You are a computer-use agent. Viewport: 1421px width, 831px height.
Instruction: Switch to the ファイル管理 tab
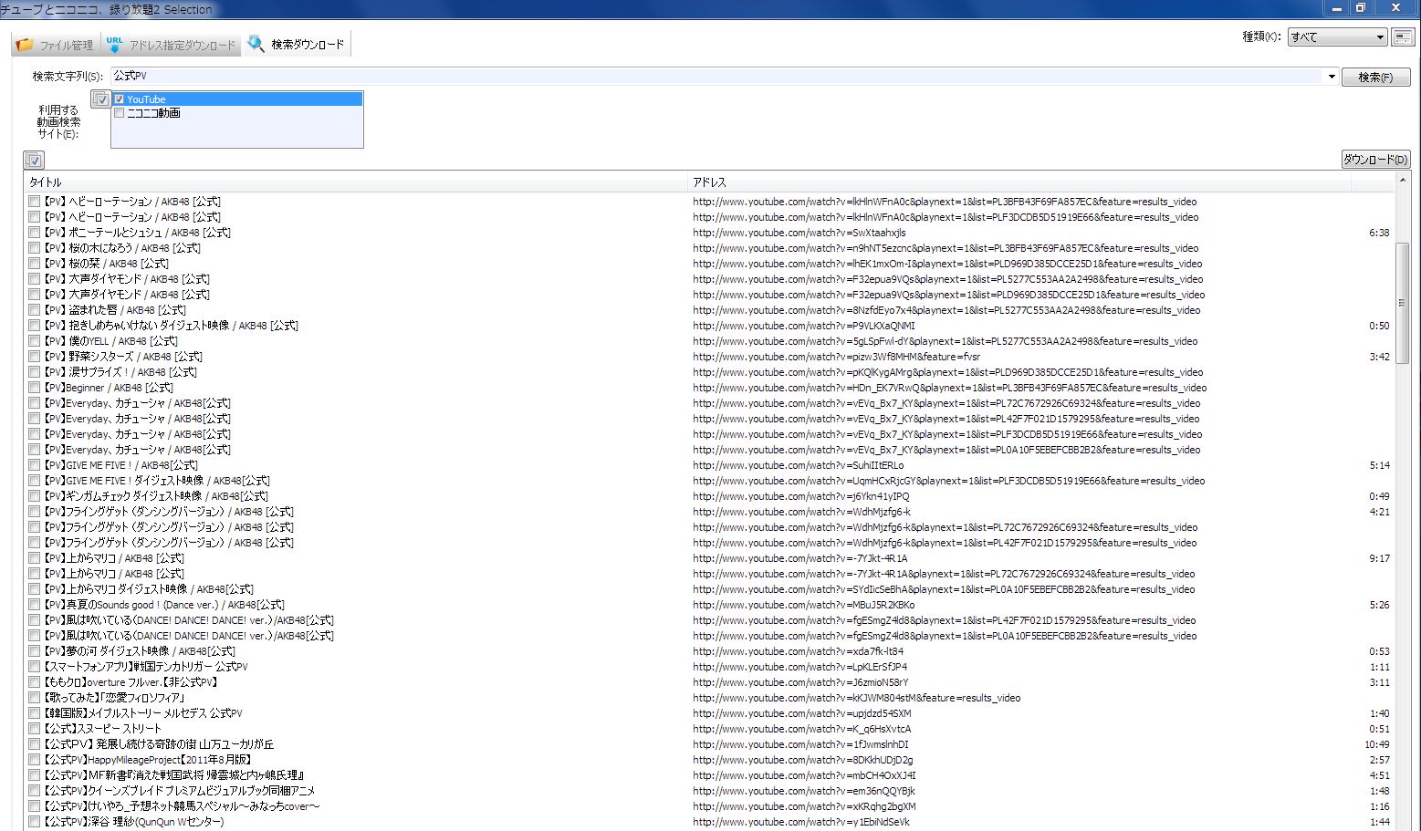pyautogui.click(x=56, y=45)
